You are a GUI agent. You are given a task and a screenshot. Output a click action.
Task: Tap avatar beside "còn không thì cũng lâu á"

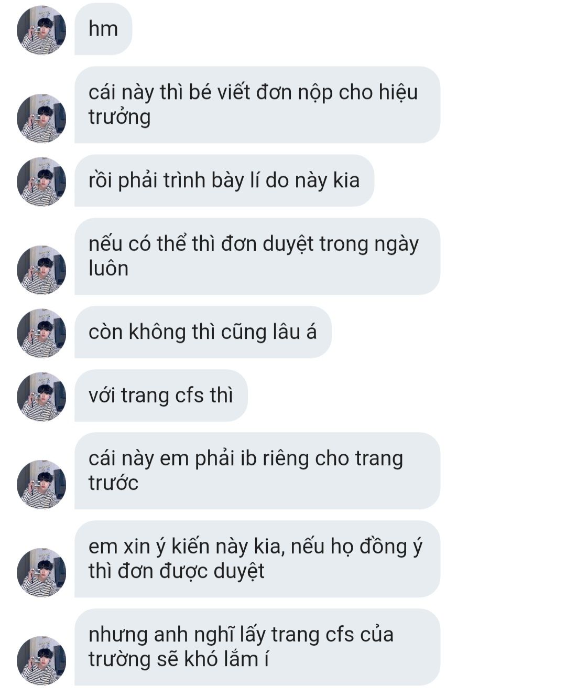[41, 333]
